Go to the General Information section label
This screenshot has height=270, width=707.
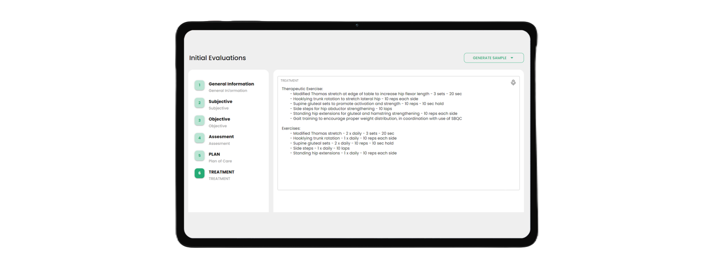click(231, 84)
